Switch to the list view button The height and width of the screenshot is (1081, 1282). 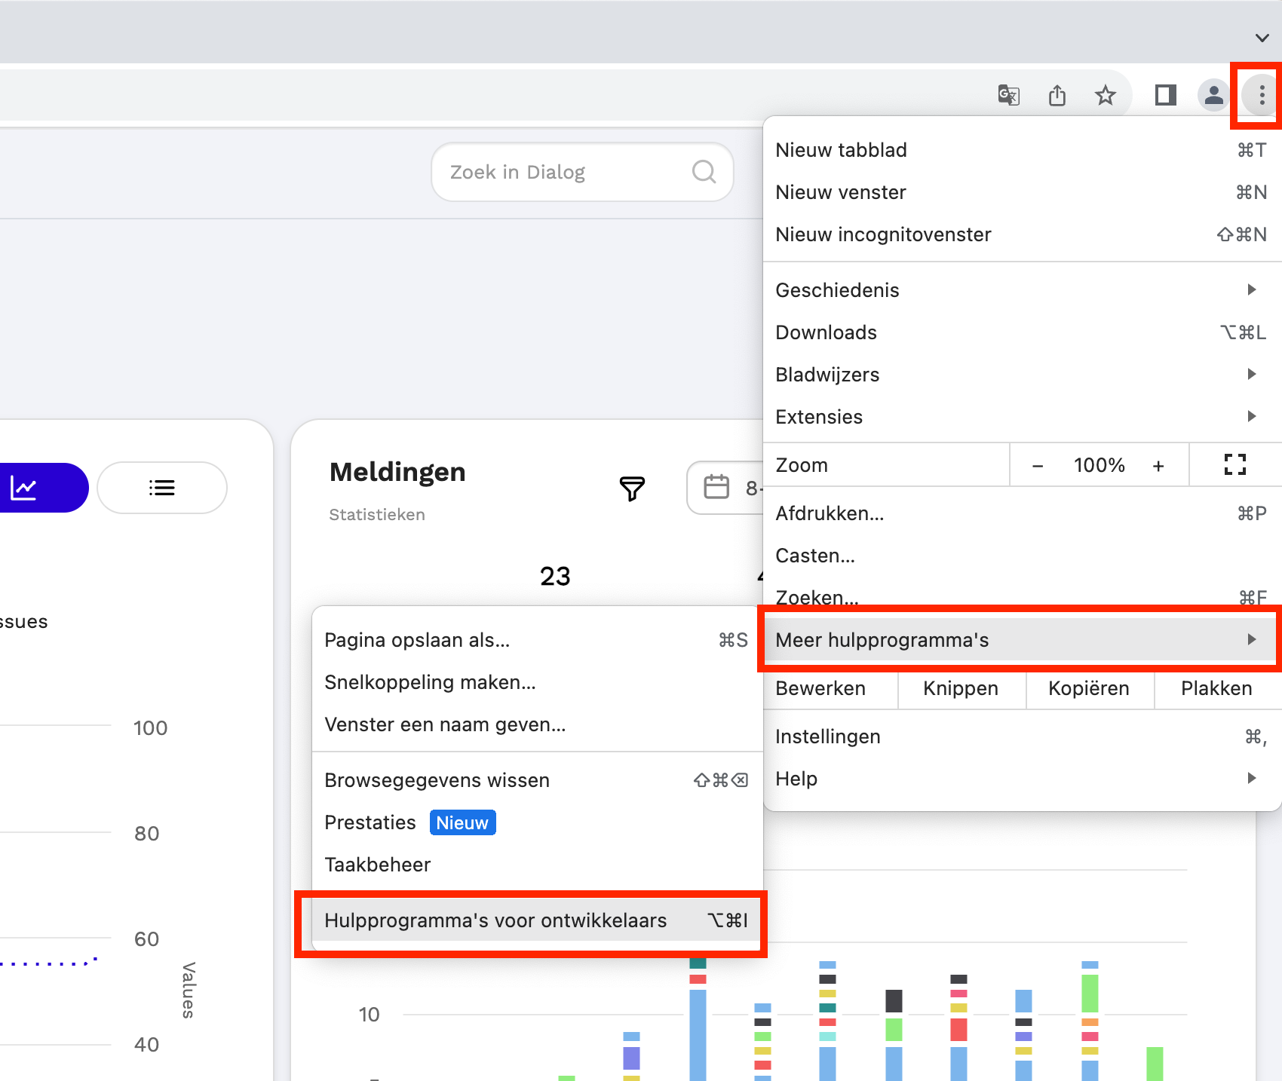pyautogui.click(x=162, y=488)
